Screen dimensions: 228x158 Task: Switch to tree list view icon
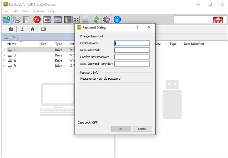(x=68, y=20)
